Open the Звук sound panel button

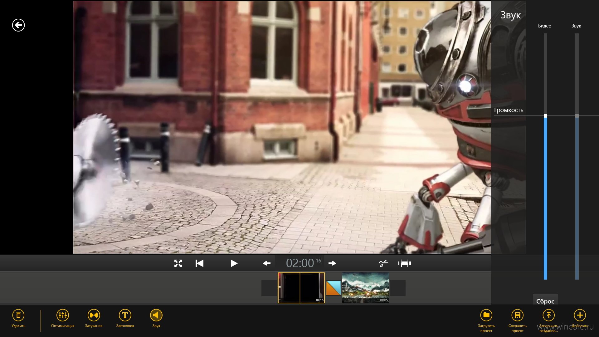(156, 315)
